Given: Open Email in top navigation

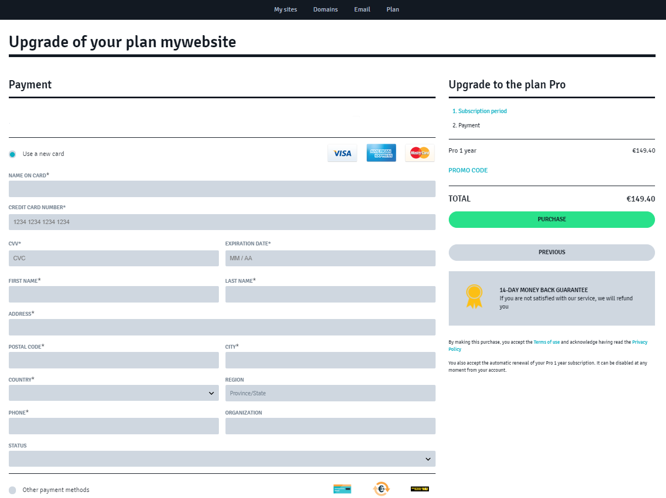Looking at the screenshot, I should click(362, 9).
